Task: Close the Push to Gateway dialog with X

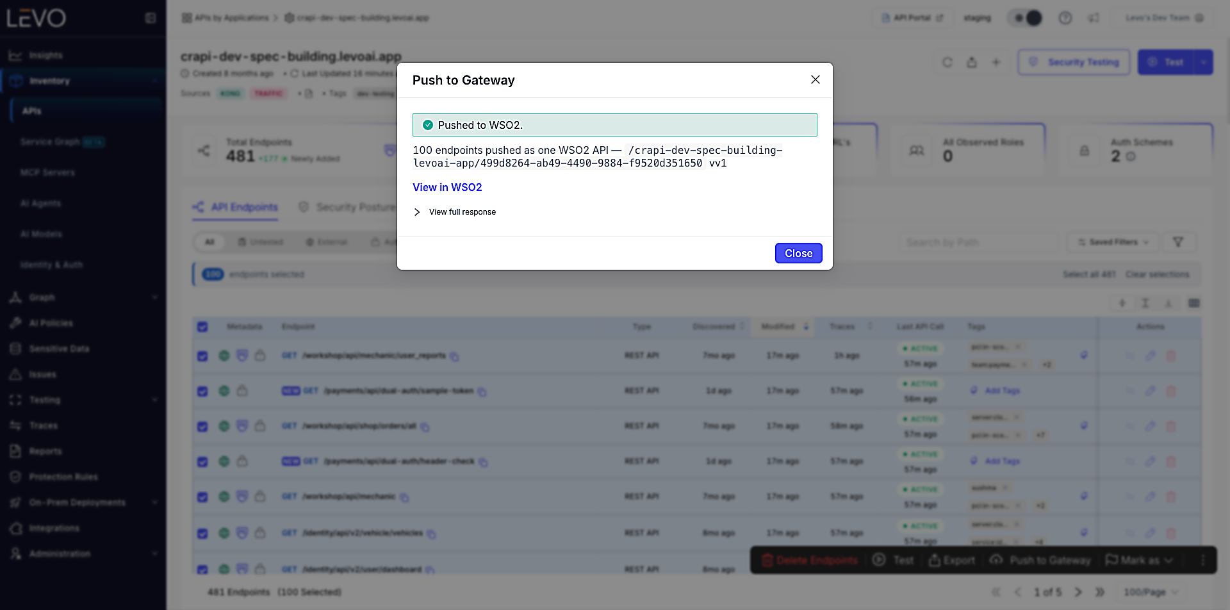Action: point(815,79)
